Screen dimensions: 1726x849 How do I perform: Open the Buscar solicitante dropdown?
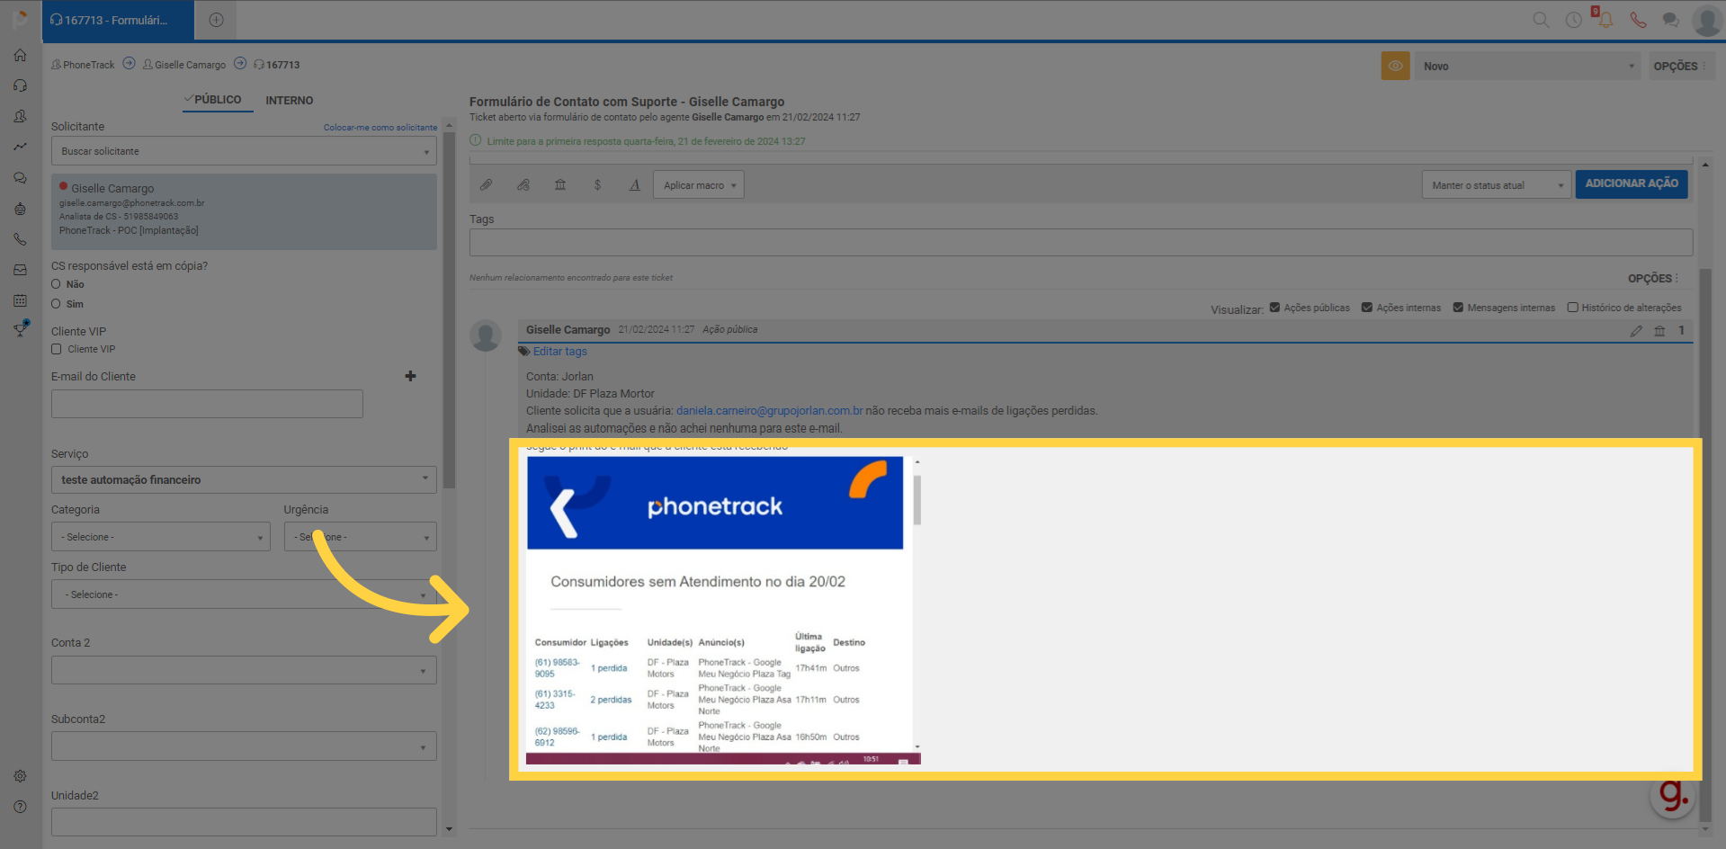pos(244,151)
